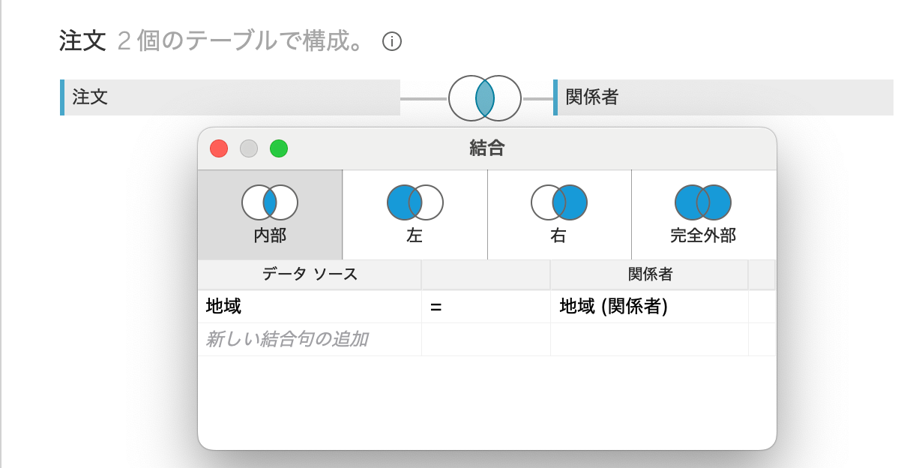Screen dimensions: 913x468
Task: Select the 右 right join type
Action: click(x=559, y=214)
